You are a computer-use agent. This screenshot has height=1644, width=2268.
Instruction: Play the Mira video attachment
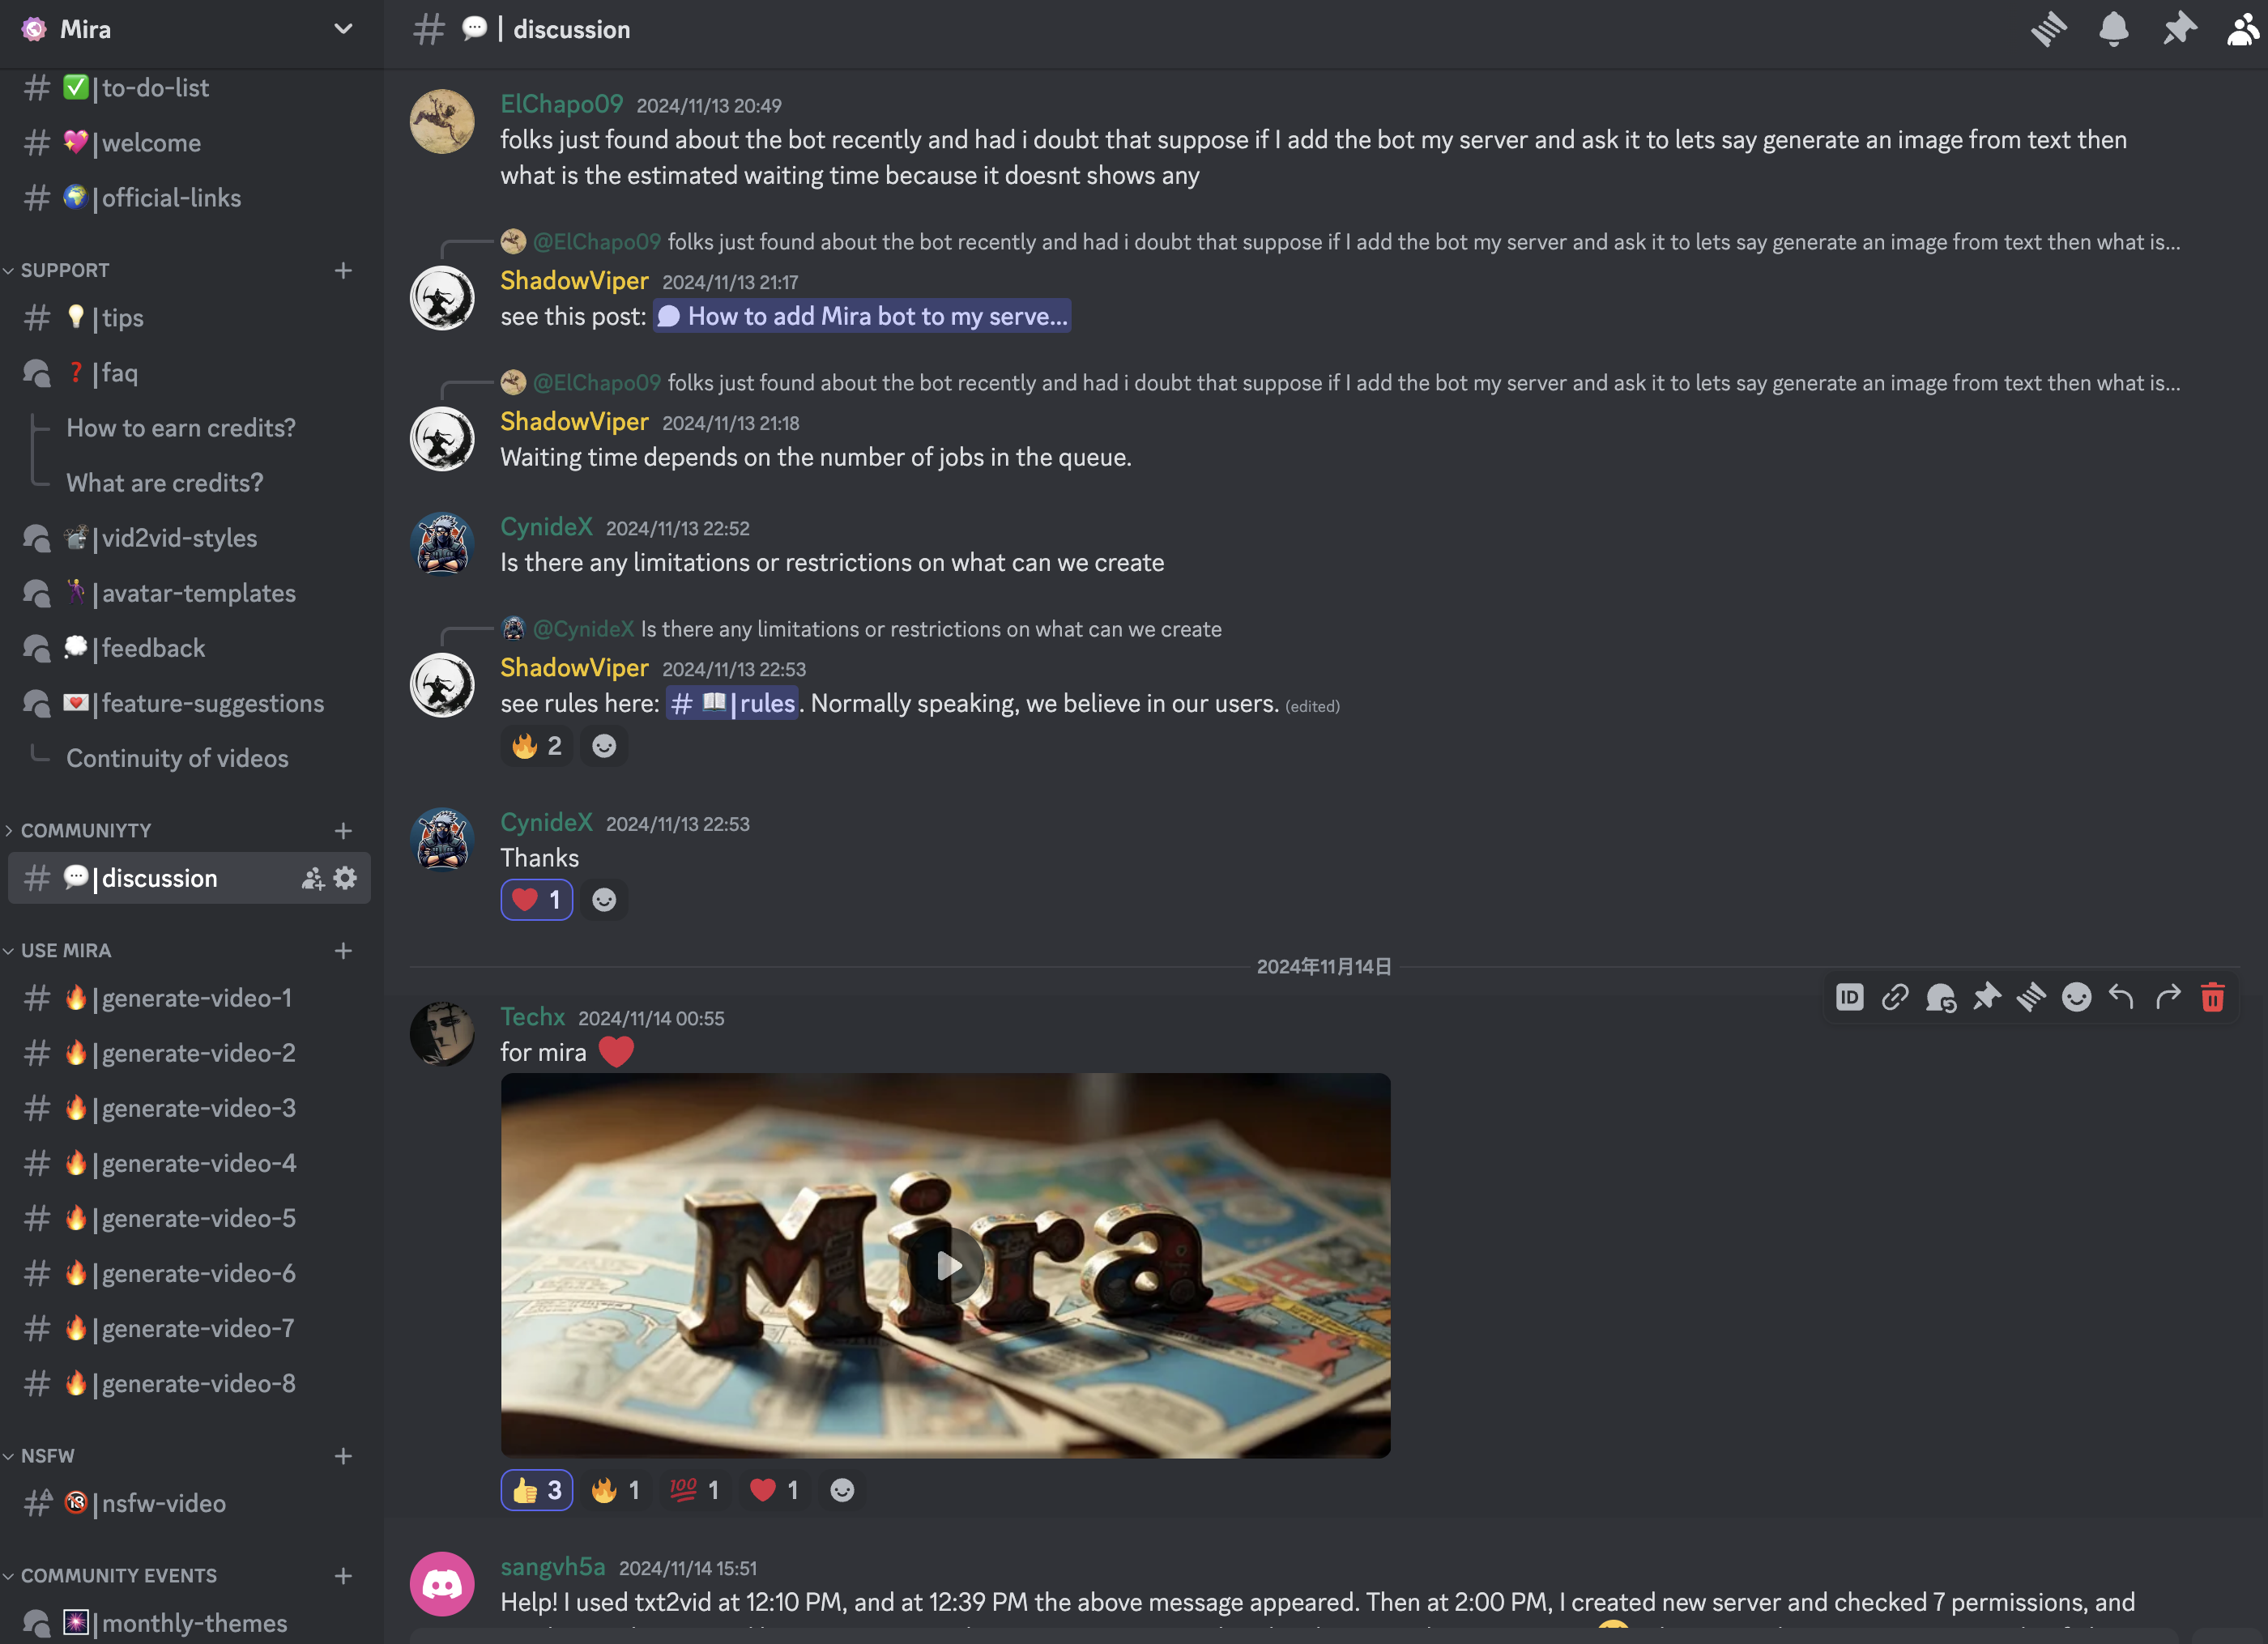tap(946, 1266)
